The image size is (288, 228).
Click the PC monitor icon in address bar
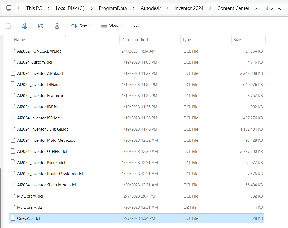(9, 8)
